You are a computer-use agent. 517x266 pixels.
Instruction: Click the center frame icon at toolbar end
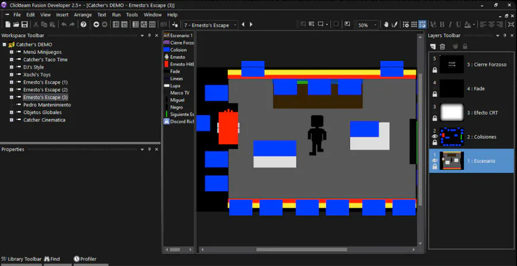(511, 24)
